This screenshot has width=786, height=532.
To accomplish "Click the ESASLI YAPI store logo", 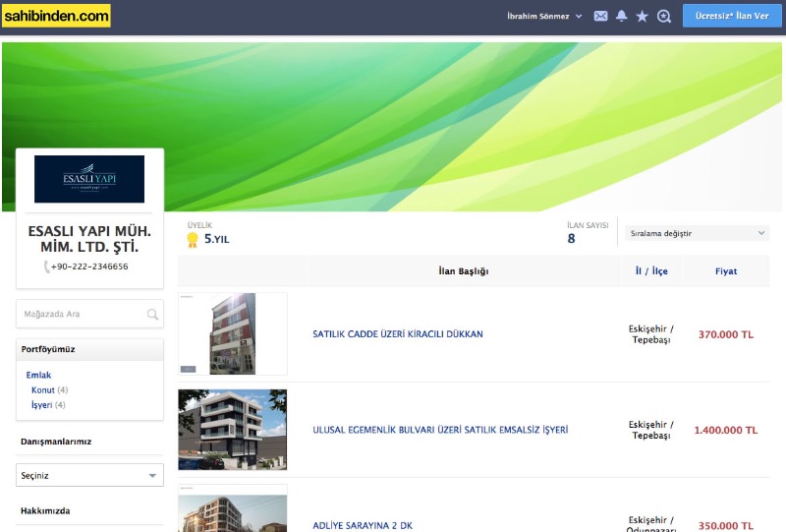I will 89,179.
